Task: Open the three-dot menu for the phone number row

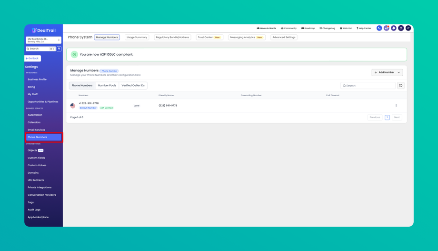Action: click(x=396, y=106)
